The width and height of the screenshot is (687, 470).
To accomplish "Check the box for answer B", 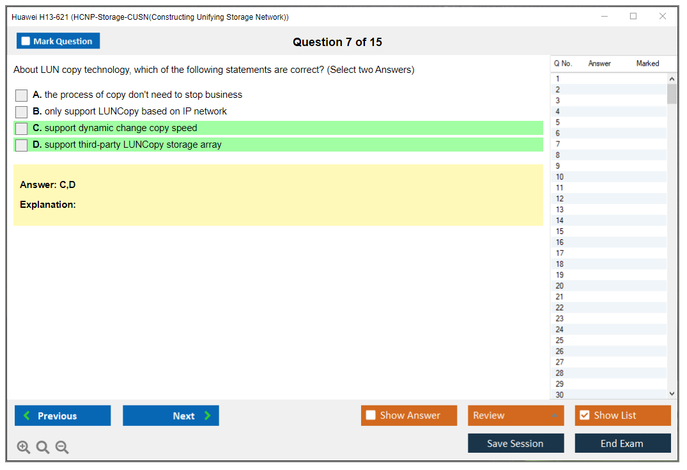I will tap(21, 112).
